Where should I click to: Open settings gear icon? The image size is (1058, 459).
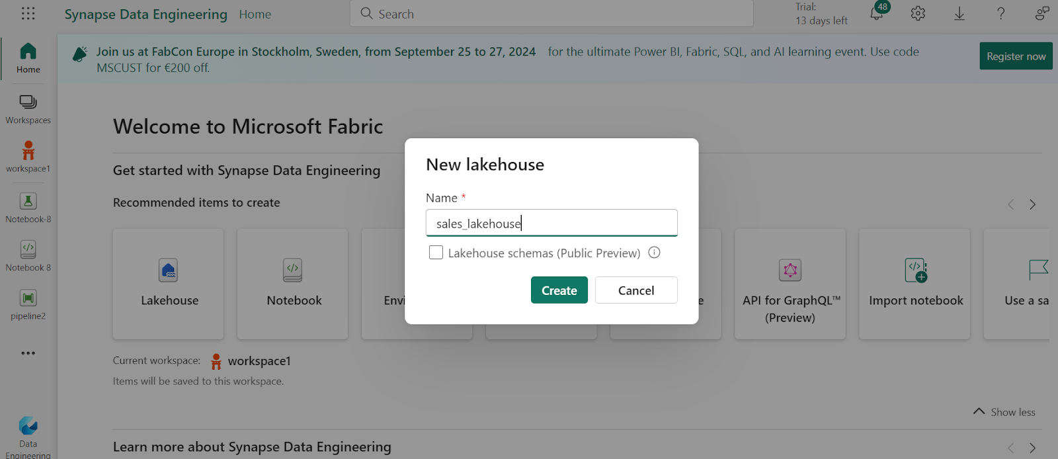point(918,13)
